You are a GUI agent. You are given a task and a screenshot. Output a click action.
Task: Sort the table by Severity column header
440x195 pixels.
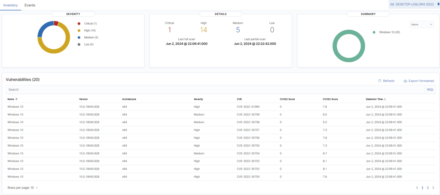pos(199,99)
